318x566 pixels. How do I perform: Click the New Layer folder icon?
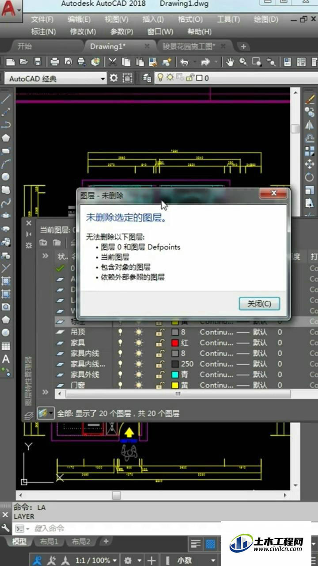coord(57,242)
